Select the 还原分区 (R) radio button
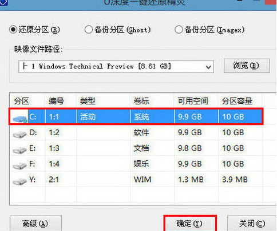The width and height of the screenshot is (277, 231). point(13,30)
